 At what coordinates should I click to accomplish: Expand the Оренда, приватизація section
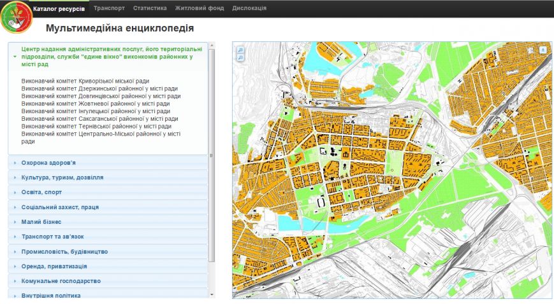108,266
